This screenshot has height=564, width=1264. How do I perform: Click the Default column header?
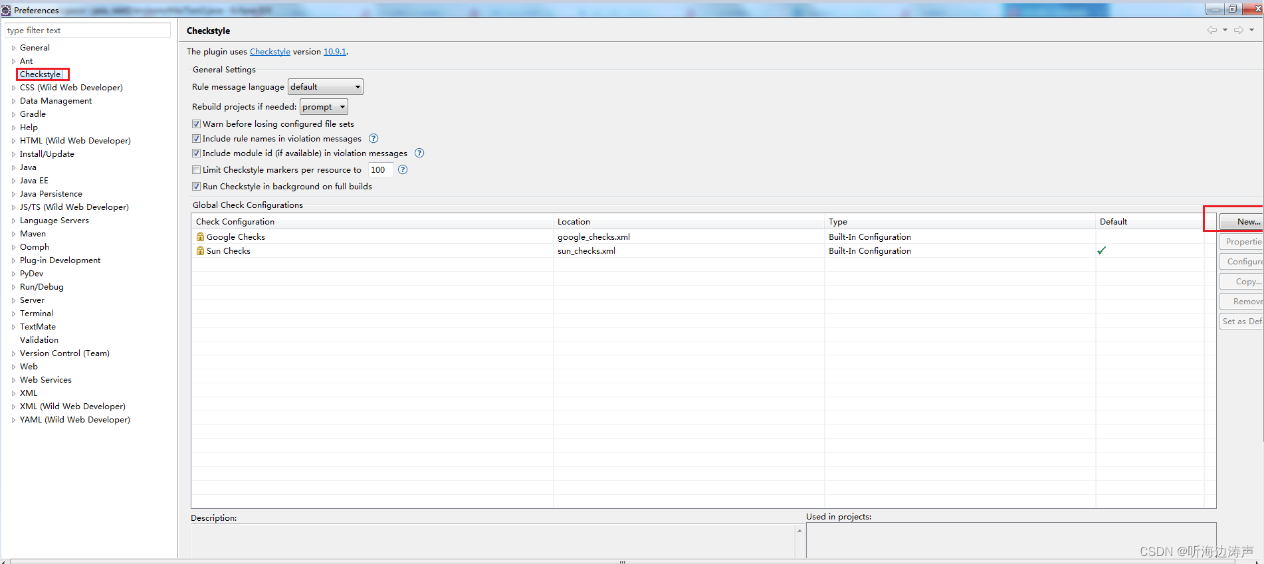(x=1150, y=222)
